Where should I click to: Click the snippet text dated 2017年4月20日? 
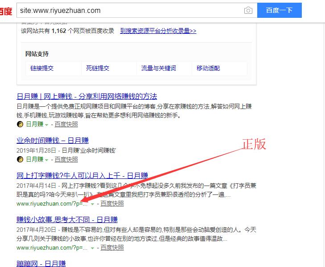click(136, 234)
